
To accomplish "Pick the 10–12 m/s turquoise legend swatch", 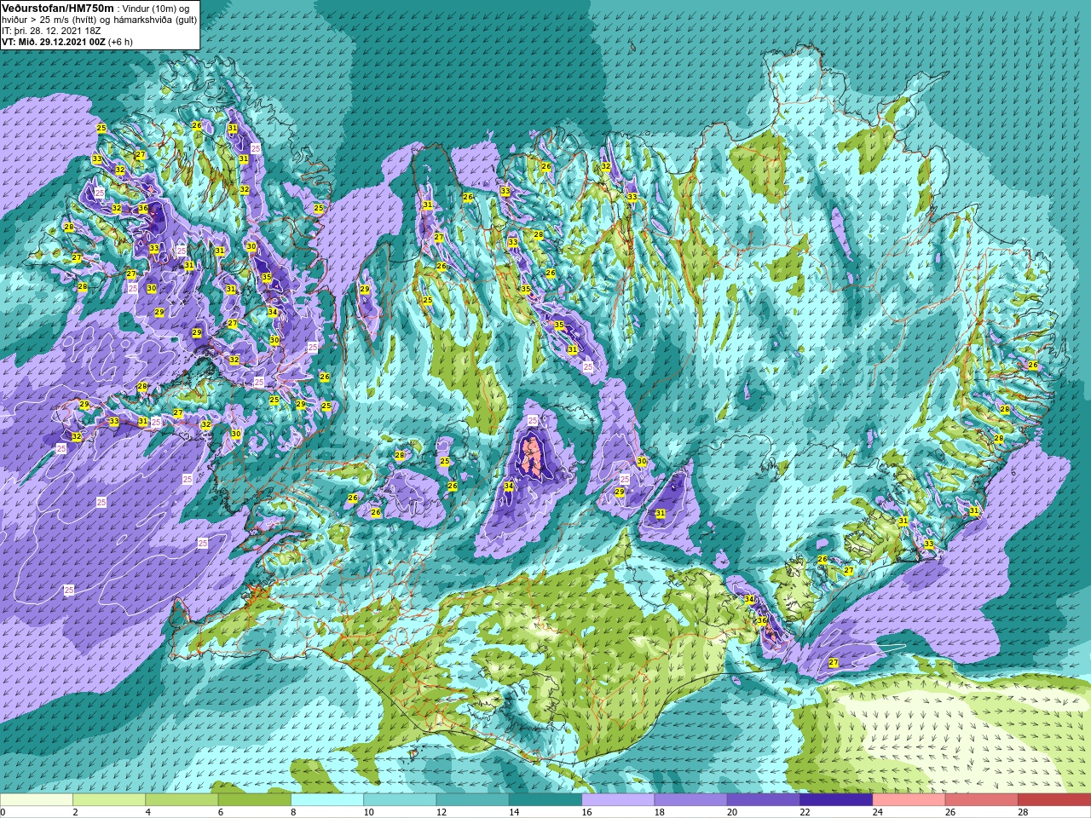I will click(400, 800).
